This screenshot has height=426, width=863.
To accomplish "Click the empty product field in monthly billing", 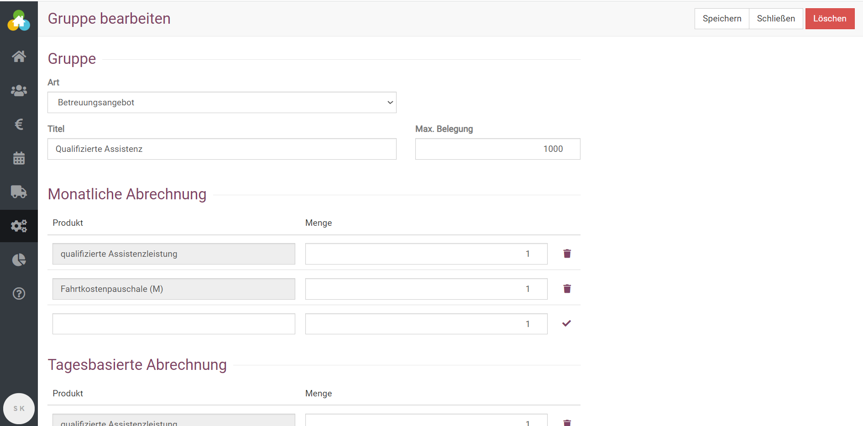I will coord(173,324).
